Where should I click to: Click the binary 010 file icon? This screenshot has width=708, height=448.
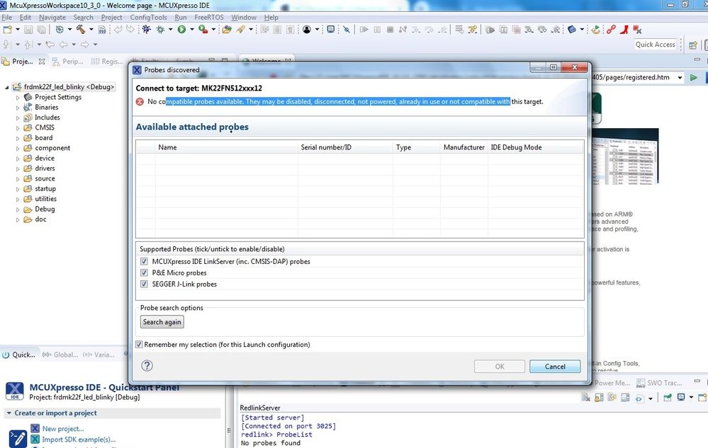(x=103, y=30)
